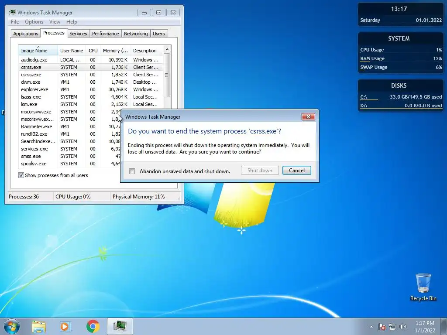Select the audiodg.exe process row

pos(91,60)
